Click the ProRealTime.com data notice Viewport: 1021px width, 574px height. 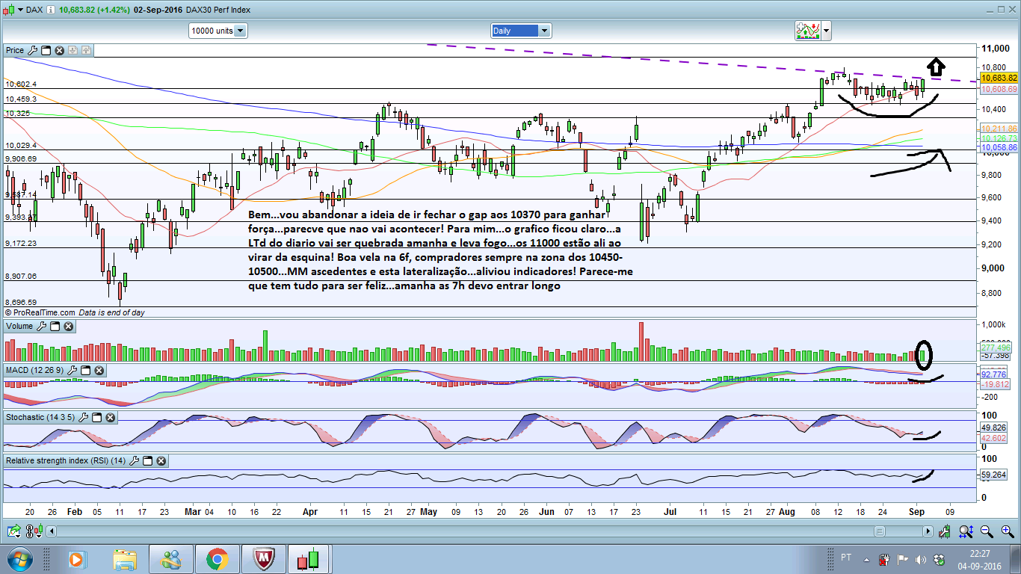pyautogui.click(x=75, y=312)
